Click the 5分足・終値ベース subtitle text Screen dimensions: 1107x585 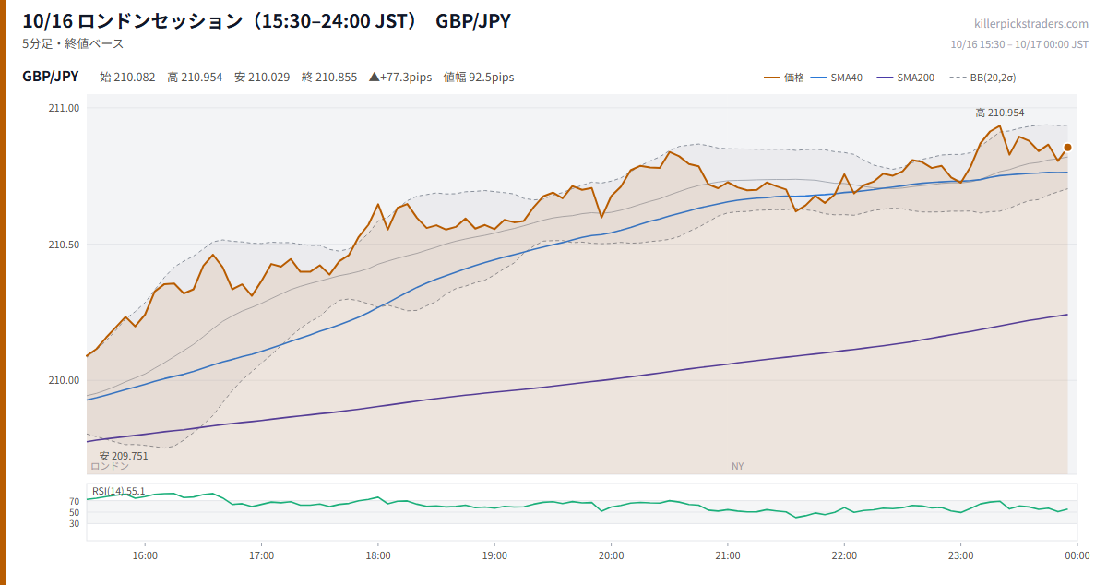[73, 43]
